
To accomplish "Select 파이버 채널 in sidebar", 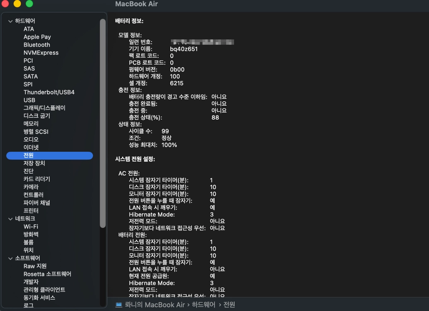I will pyautogui.click(x=37, y=203).
